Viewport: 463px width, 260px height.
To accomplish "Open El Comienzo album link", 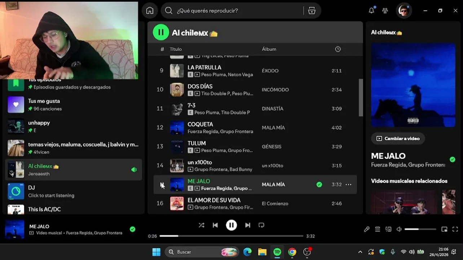I will (275, 204).
